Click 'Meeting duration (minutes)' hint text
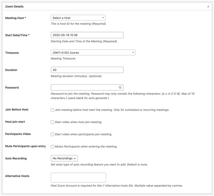Image resolution: width=214 pixels, height=196 pixels. click(x=76, y=76)
